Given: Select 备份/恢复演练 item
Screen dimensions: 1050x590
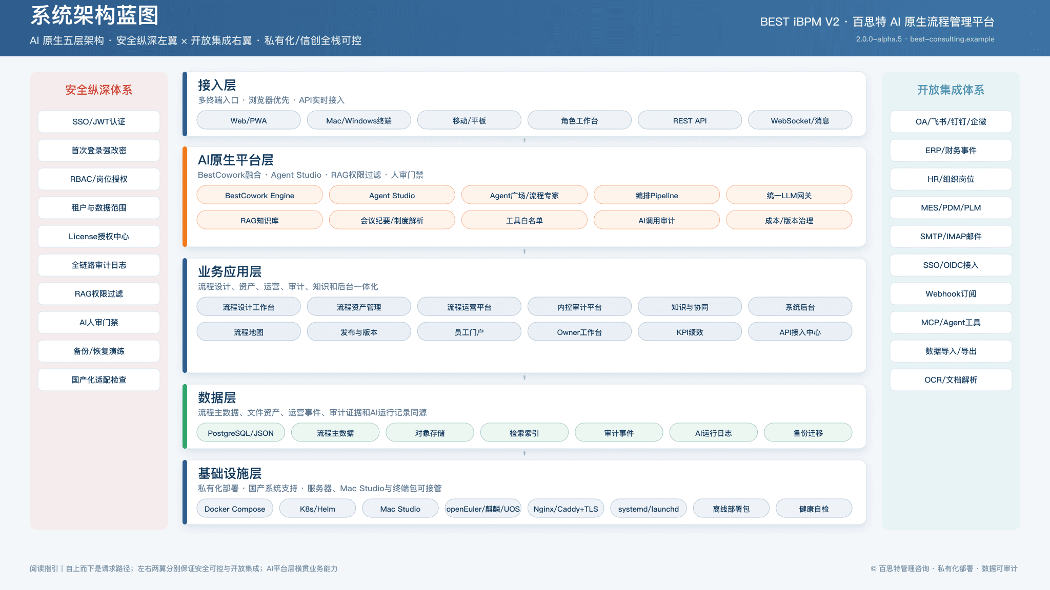Looking at the screenshot, I should (99, 351).
